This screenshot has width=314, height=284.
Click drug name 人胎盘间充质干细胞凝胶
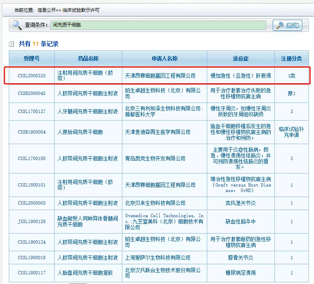85,273
